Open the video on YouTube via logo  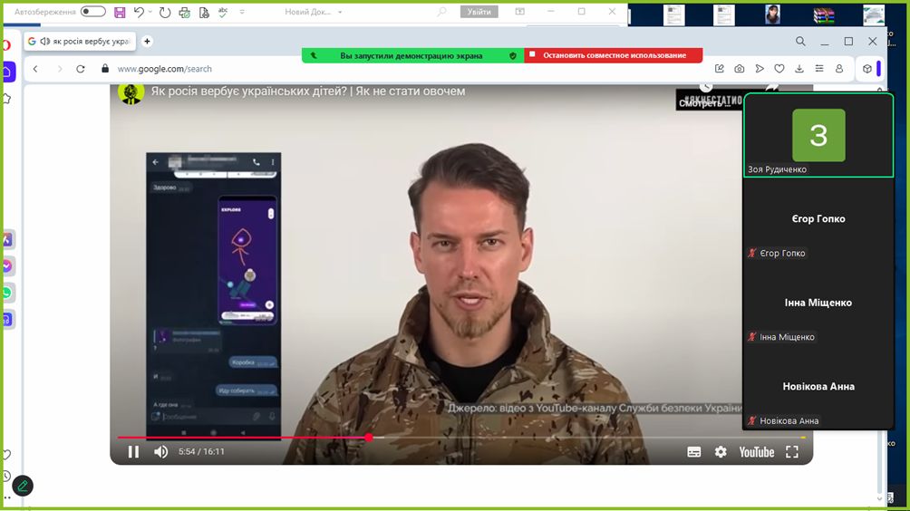click(756, 452)
